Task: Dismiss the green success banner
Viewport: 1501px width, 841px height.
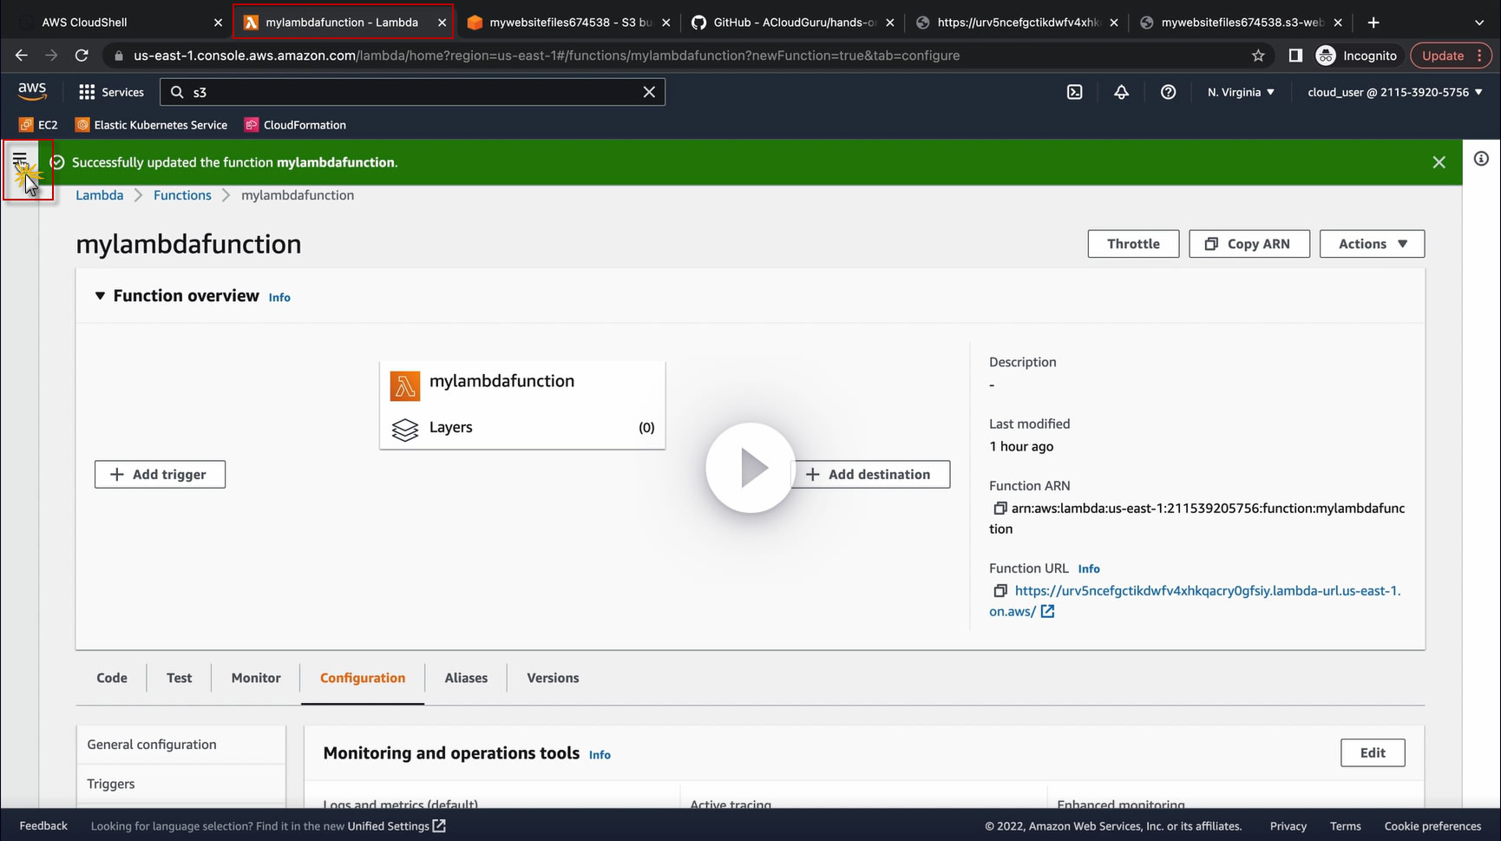Action: 1439,162
